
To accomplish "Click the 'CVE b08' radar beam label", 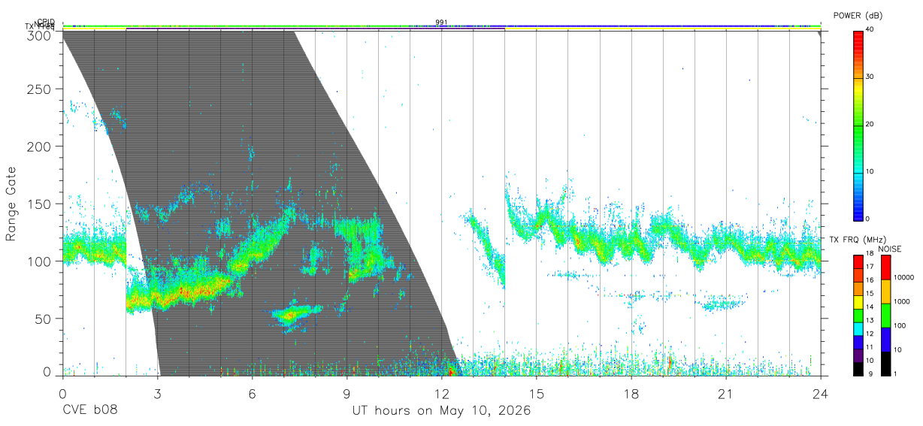I will click(x=89, y=411).
